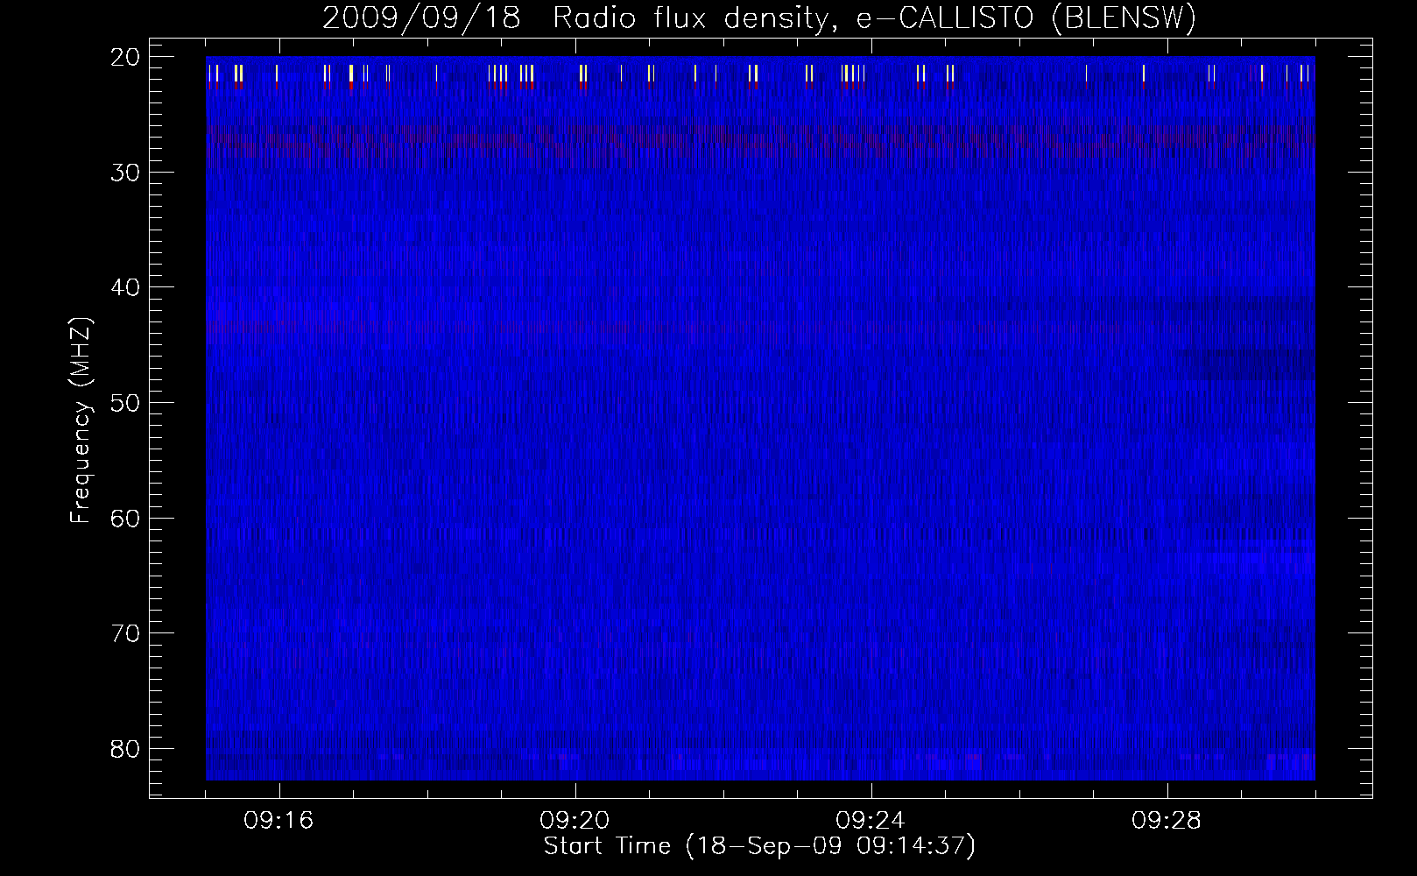
Task: Click the 40 frequency tick label
Action: (x=126, y=288)
